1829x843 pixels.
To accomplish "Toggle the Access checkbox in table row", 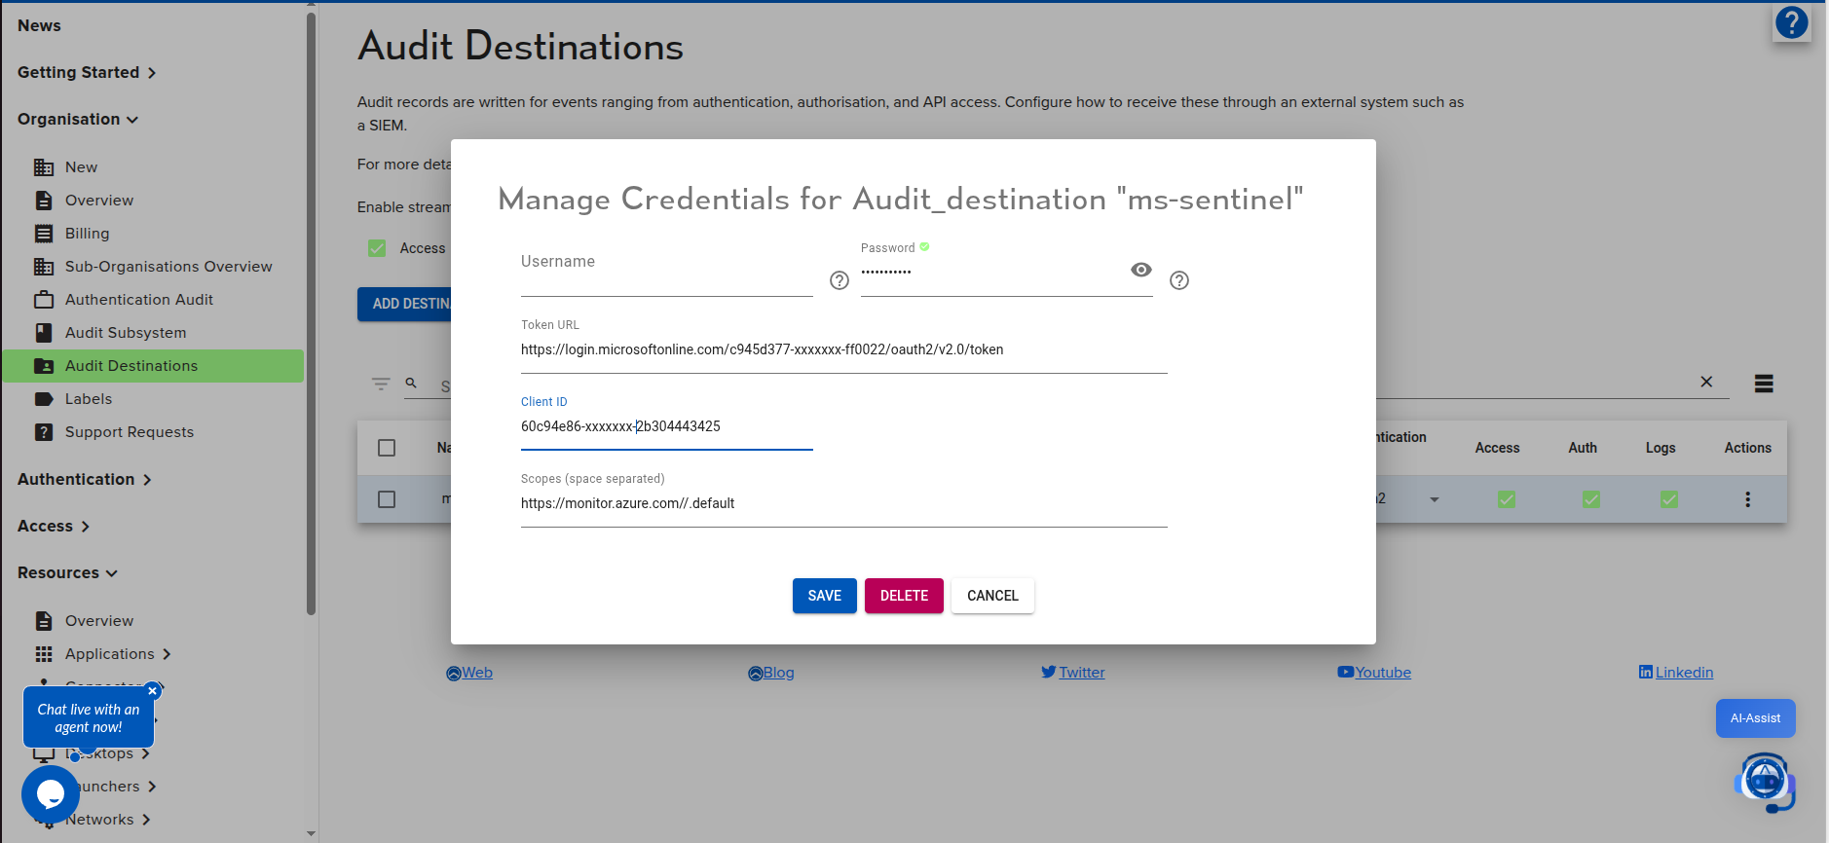I will 1507,499.
